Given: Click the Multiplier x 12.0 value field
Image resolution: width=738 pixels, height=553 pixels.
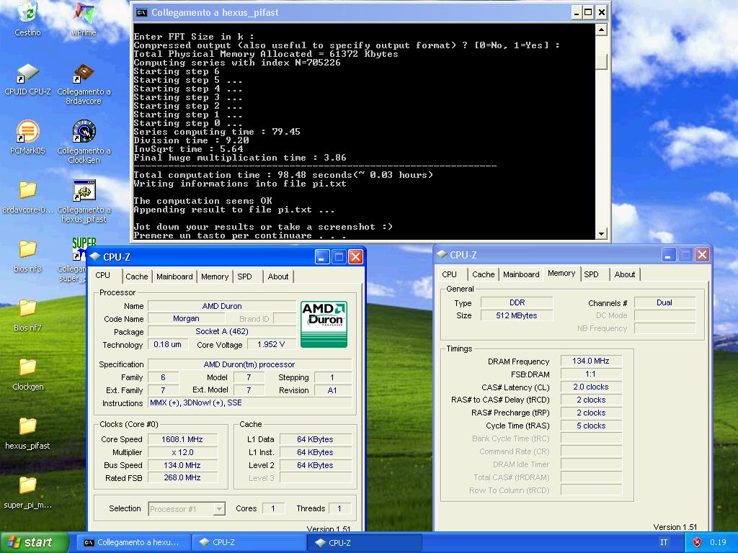Looking at the screenshot, I should 182,452.
